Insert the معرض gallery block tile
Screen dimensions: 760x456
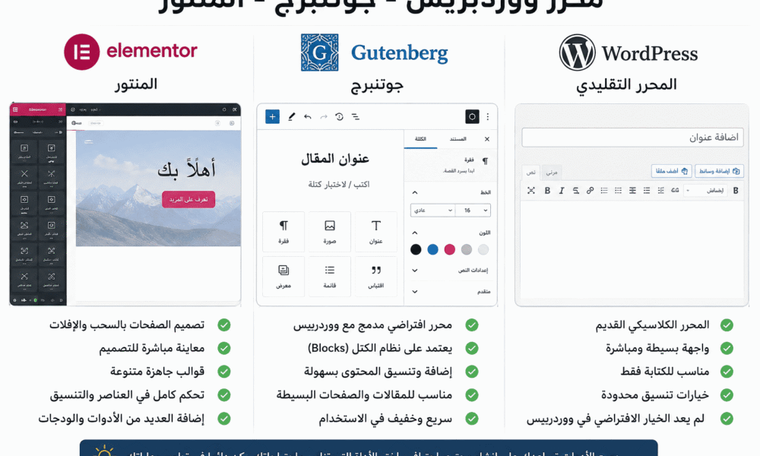[283, 276]
